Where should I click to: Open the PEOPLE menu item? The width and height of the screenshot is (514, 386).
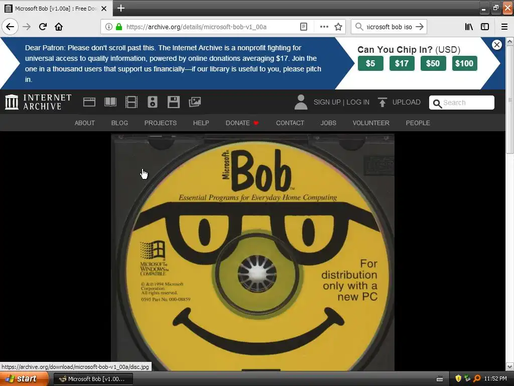418,123
